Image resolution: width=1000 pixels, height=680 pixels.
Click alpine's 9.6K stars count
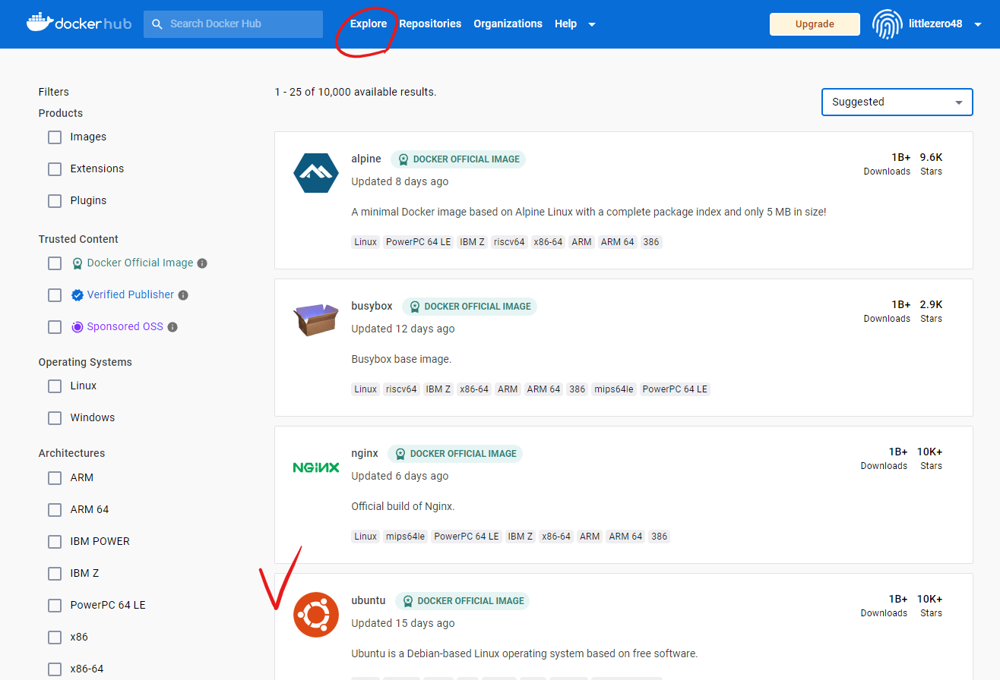point(931,157)
